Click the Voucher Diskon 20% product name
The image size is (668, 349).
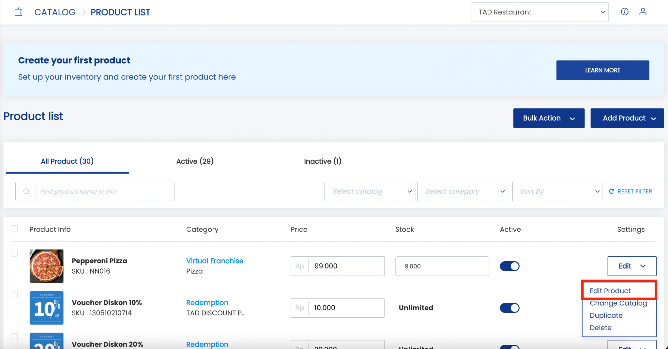[x=107, y=344]
